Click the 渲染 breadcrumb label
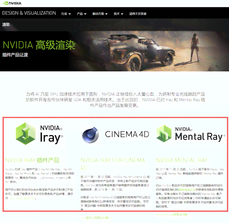The width and height of the screenshot is (229, 223). point(6,24)
